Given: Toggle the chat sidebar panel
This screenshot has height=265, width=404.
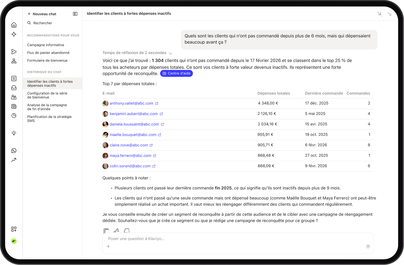Looking at the screenshot, I should click(x=75, y=14).
